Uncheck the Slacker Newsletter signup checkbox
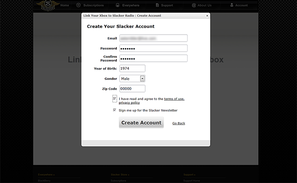The image size is (297, 183). [114, 110]
